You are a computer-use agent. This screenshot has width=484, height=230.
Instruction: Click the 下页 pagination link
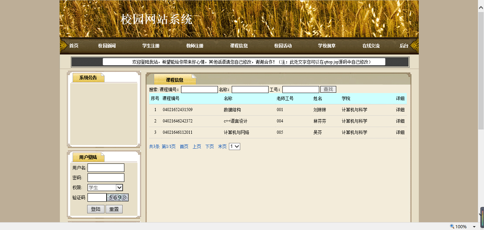coord(209,146)
